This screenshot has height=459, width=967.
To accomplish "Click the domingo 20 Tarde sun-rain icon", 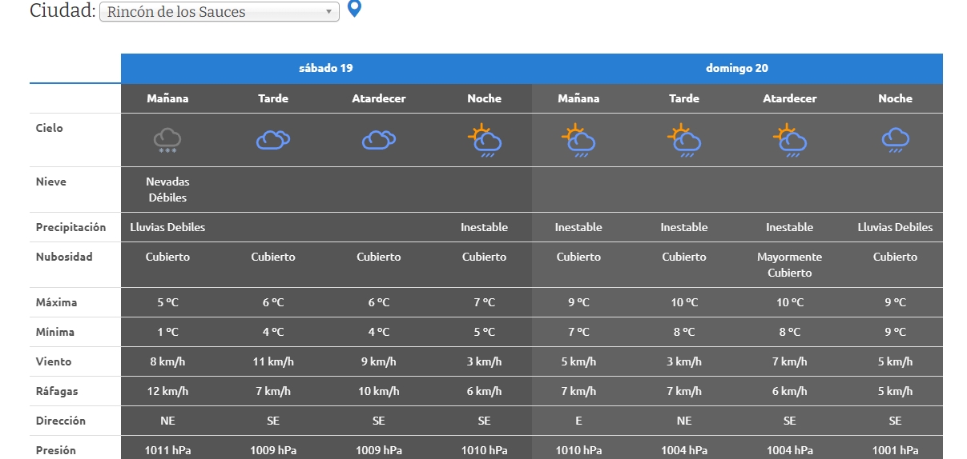I will (x=684, y=140).
